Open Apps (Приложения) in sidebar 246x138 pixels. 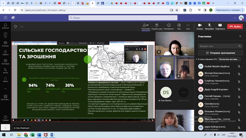tap(5, 97)
